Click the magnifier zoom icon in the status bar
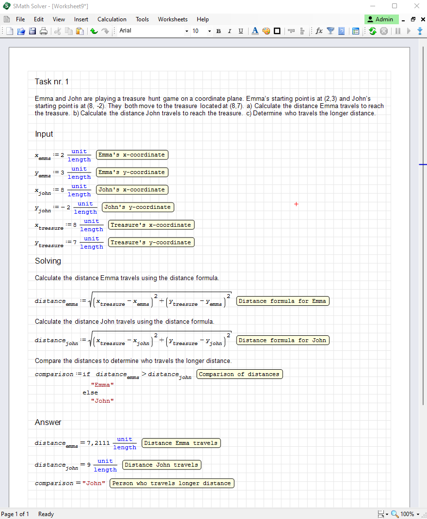This screenshot has width=427, height=519. pos(394,514)
